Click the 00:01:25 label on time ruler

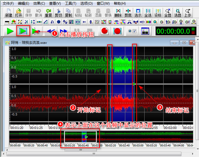click(36, 128)
